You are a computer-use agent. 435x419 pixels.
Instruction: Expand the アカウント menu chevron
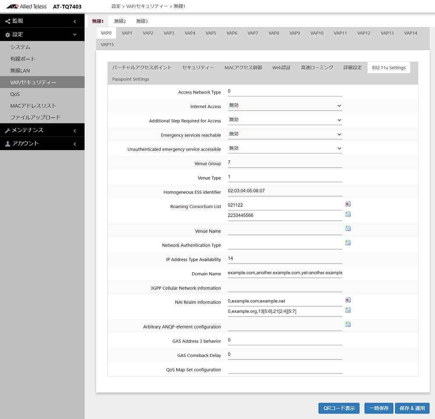point(75,144)
